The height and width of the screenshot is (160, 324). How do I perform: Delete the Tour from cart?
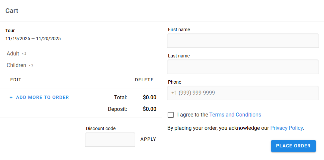tap(144, 80)
